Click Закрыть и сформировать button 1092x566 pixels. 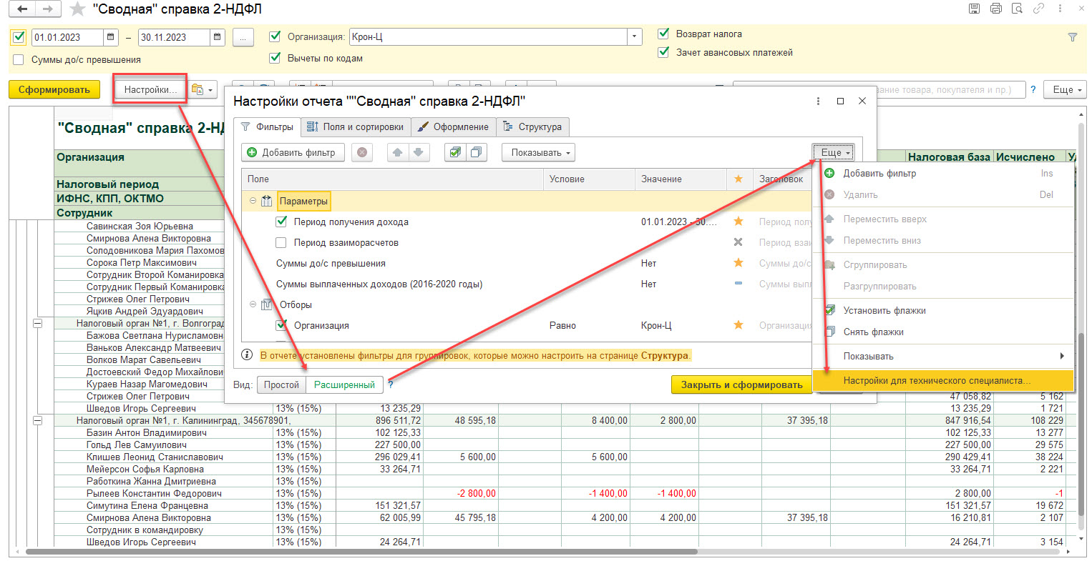pyautogui.click(x=741, y=384)
